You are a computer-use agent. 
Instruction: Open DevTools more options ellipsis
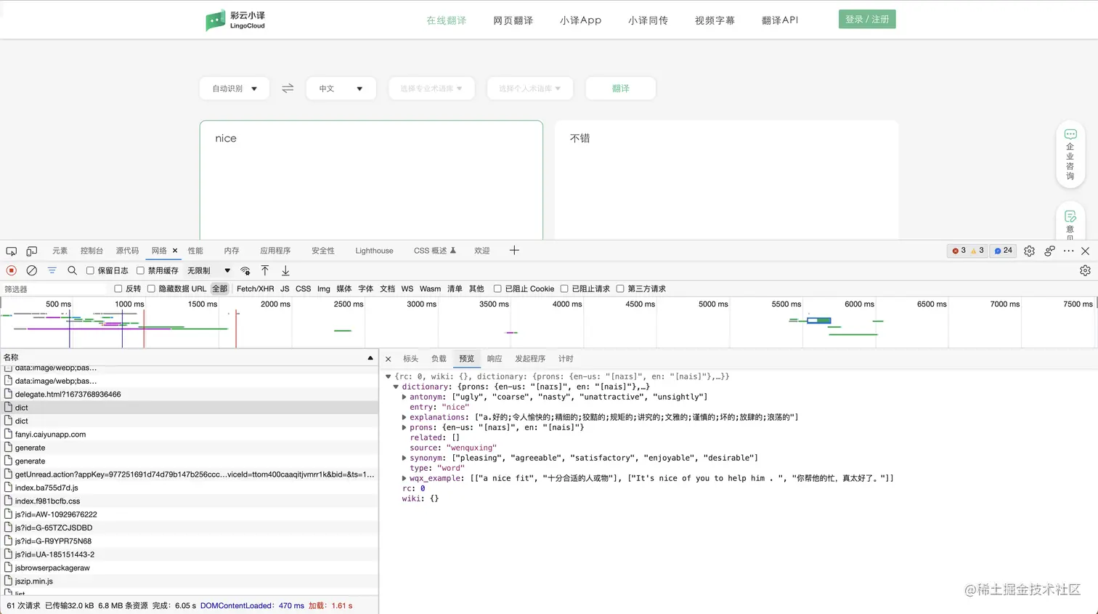pos(1068,251)
